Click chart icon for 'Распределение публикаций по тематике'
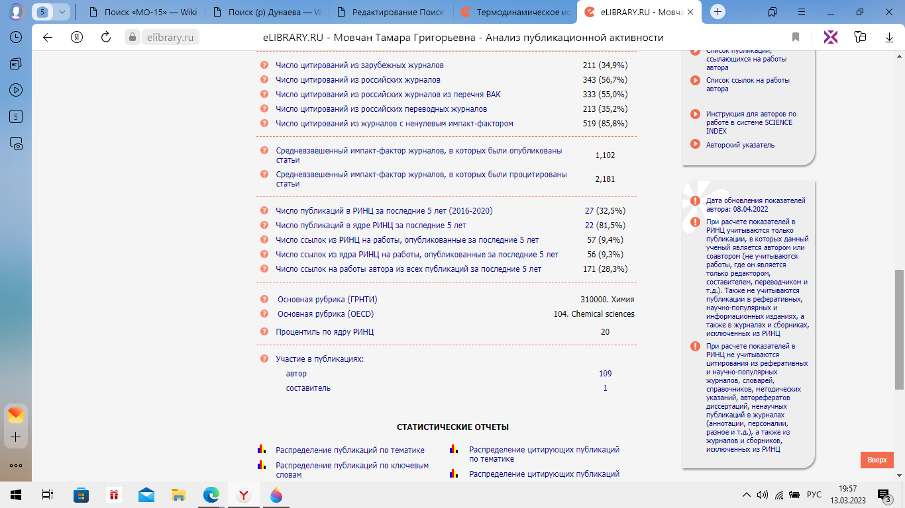Image resolution: width=905 pixels, height=508 pixels. (262, 449)
